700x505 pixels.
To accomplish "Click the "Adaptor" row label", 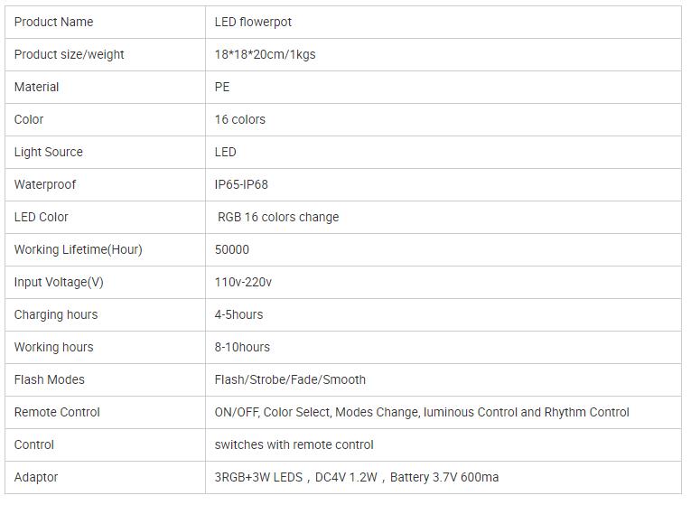I will 36,477.
